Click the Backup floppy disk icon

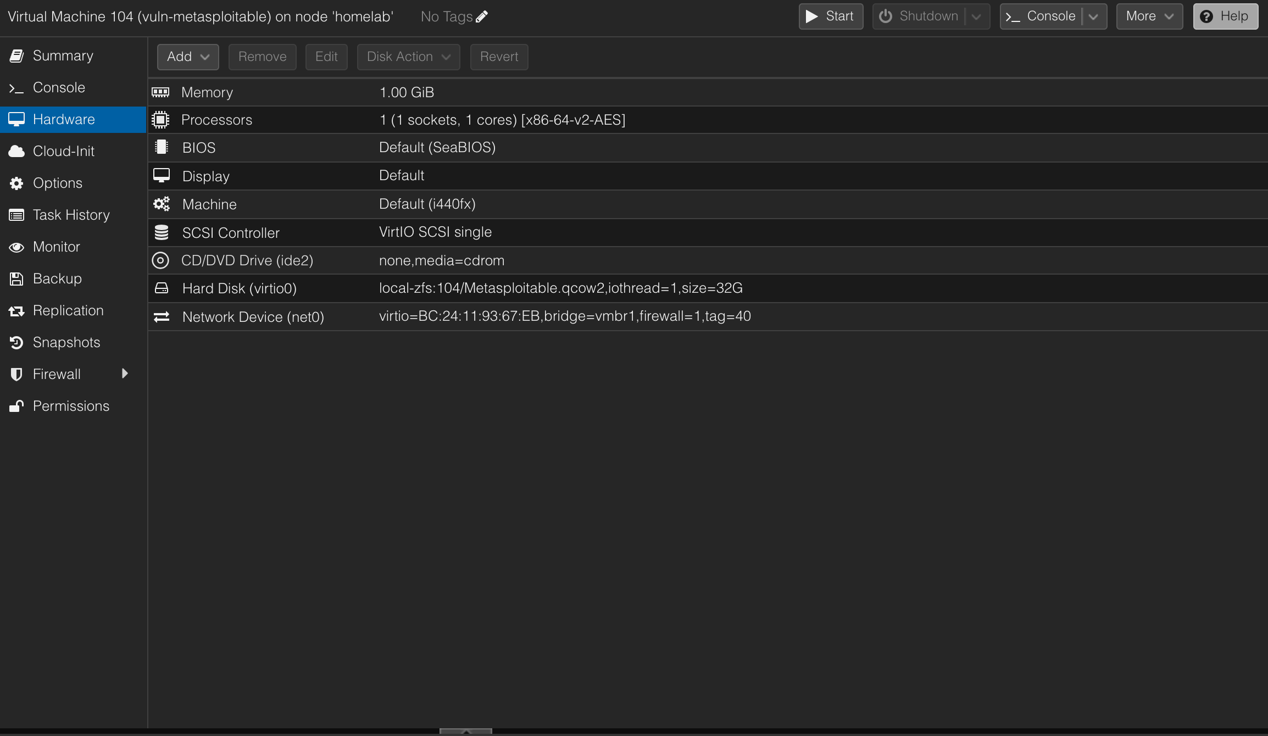(16, 279)
